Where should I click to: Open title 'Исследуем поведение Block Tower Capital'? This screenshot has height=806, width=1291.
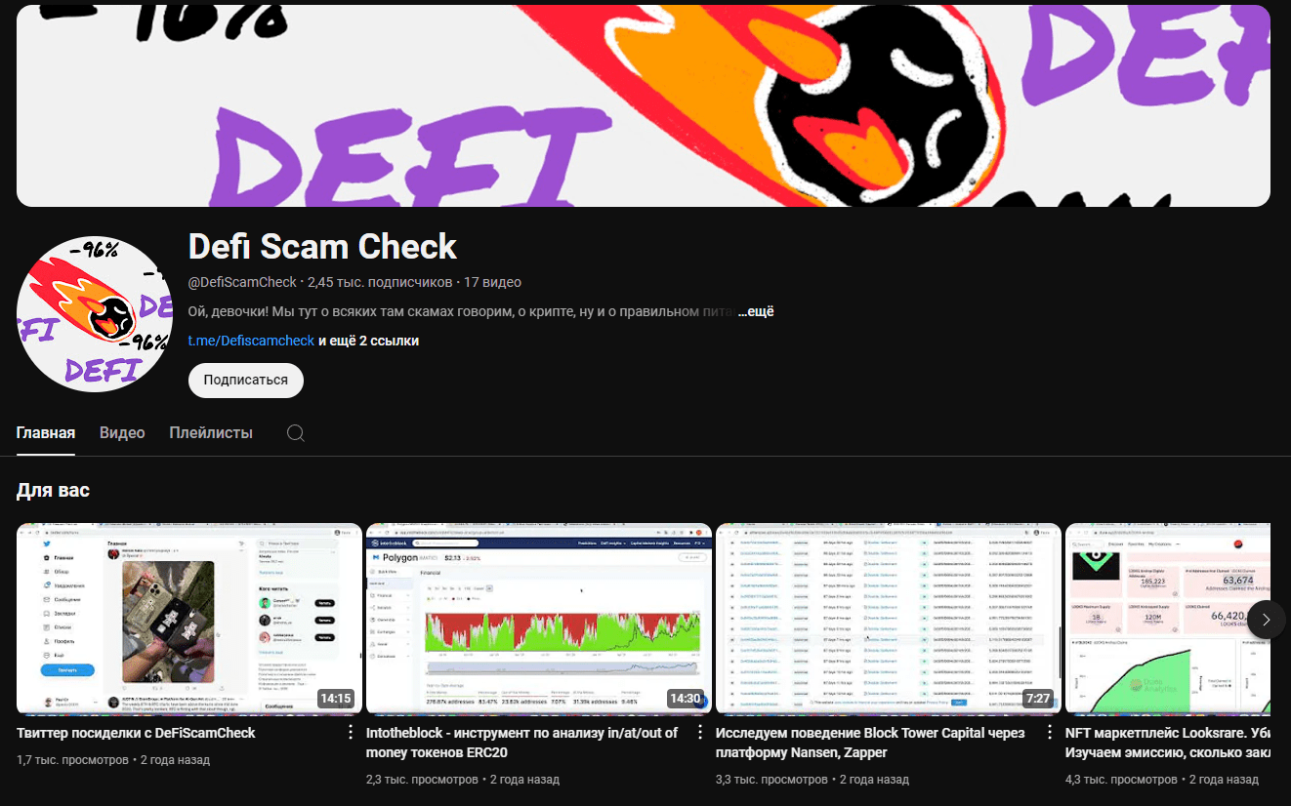tap(870, 743)
